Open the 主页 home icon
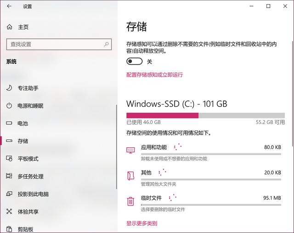Screen dimensions: 294x233 [9, 27]
